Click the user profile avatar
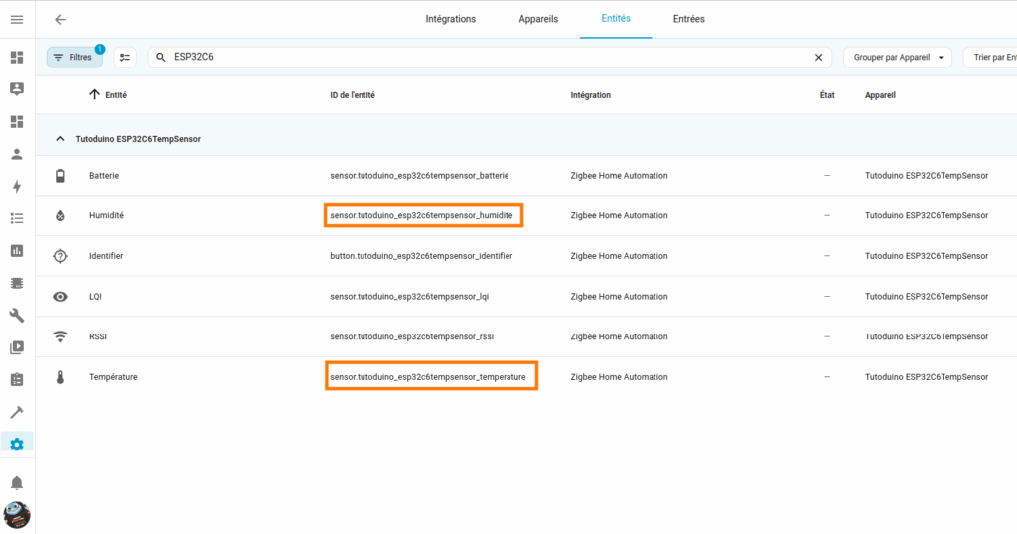 click(x=17, y=515)
